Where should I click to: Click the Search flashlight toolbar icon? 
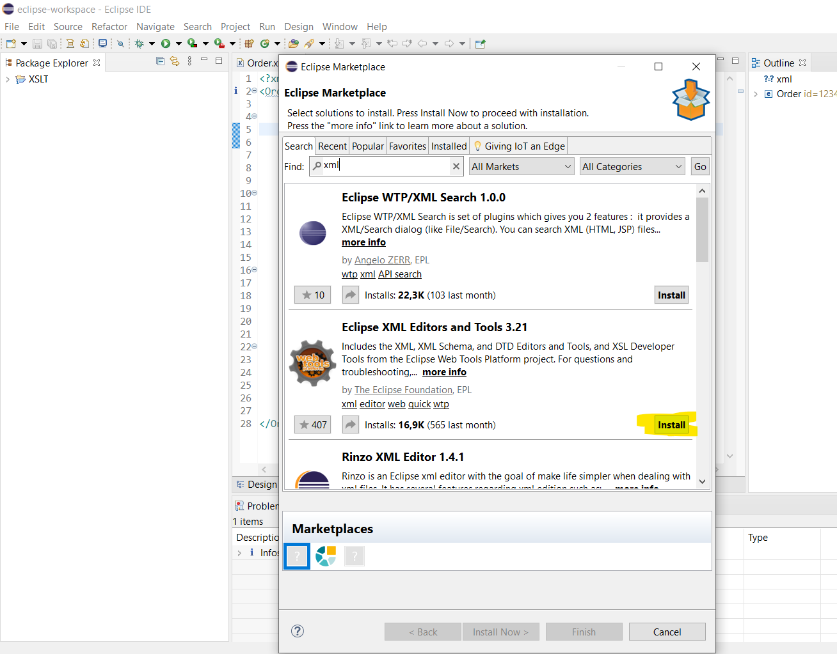point(309,43)
